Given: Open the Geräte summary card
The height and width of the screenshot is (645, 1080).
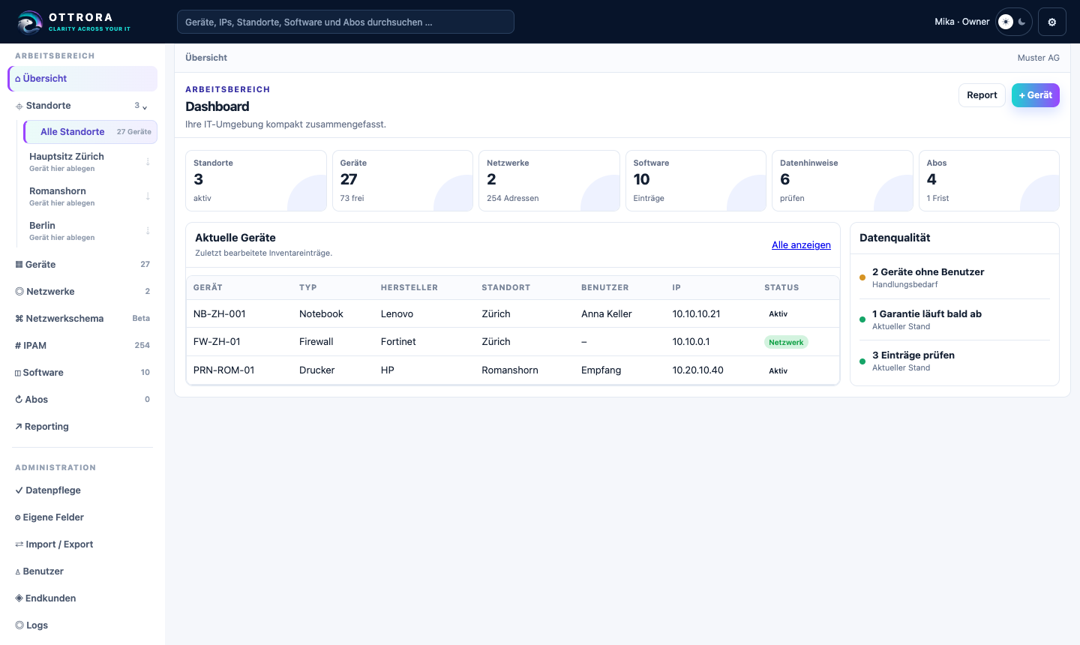Looking at the screenshot, I should click(x=403, y=181).
